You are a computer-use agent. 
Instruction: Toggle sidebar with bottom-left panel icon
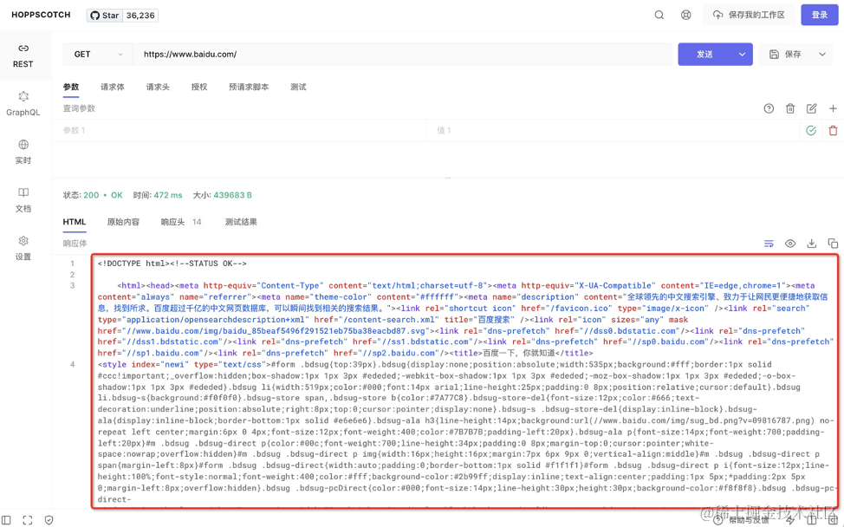6,520
